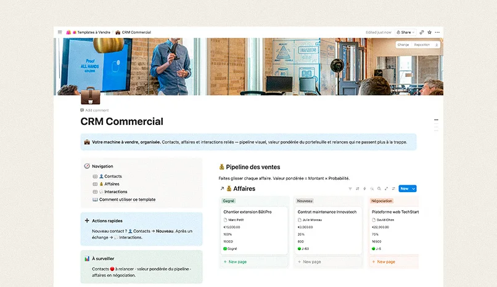Click the Gagné column label

click(x=229, y=201)
